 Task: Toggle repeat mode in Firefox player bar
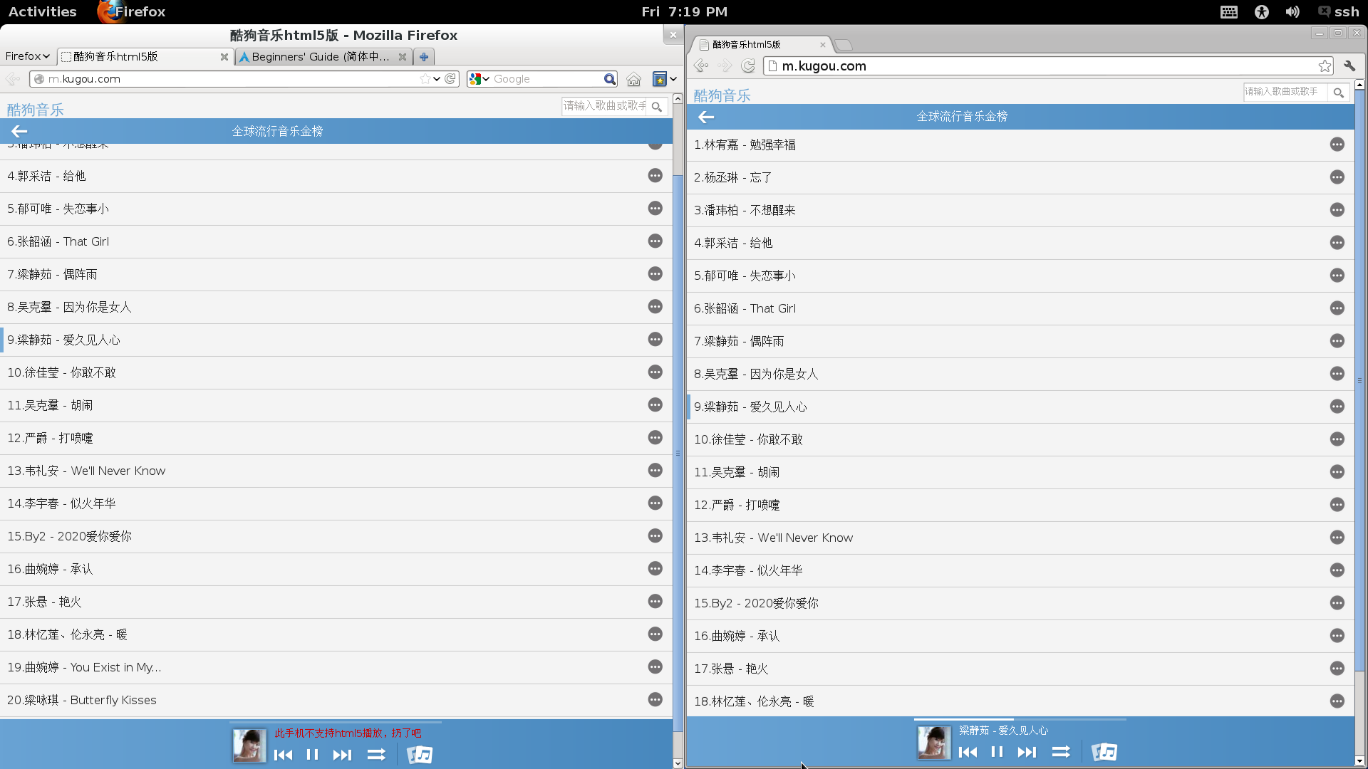point(376,755)
